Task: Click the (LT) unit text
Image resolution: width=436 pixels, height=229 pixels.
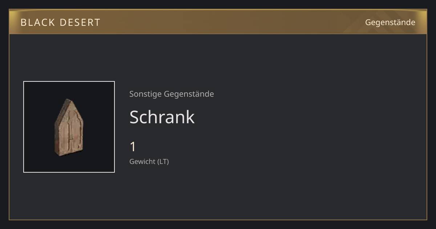Action: tap(163, 161)
